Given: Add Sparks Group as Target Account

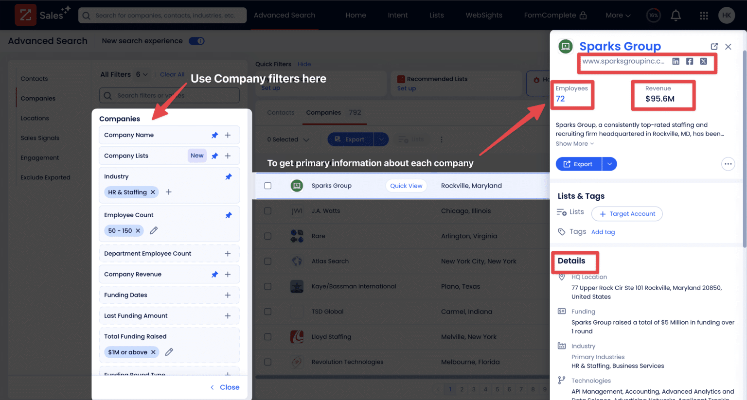Looking at the screenshot, I should click(627, 214).
